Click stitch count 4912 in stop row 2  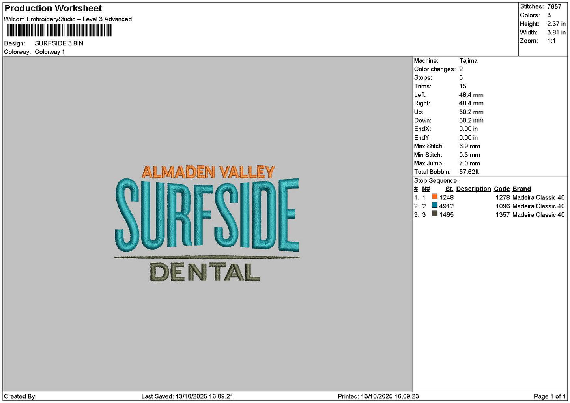(x=447, y=206)
